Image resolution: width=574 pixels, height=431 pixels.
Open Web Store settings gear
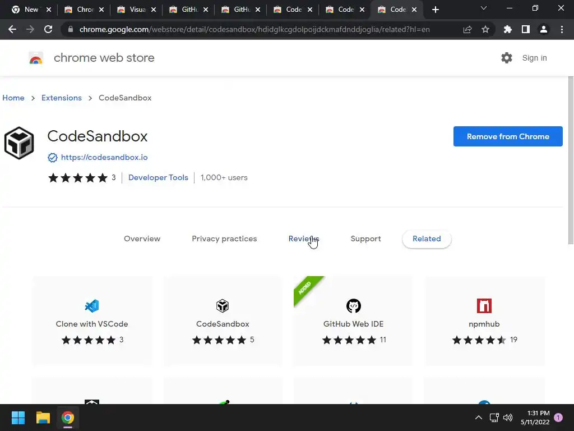tap(507, 58)
